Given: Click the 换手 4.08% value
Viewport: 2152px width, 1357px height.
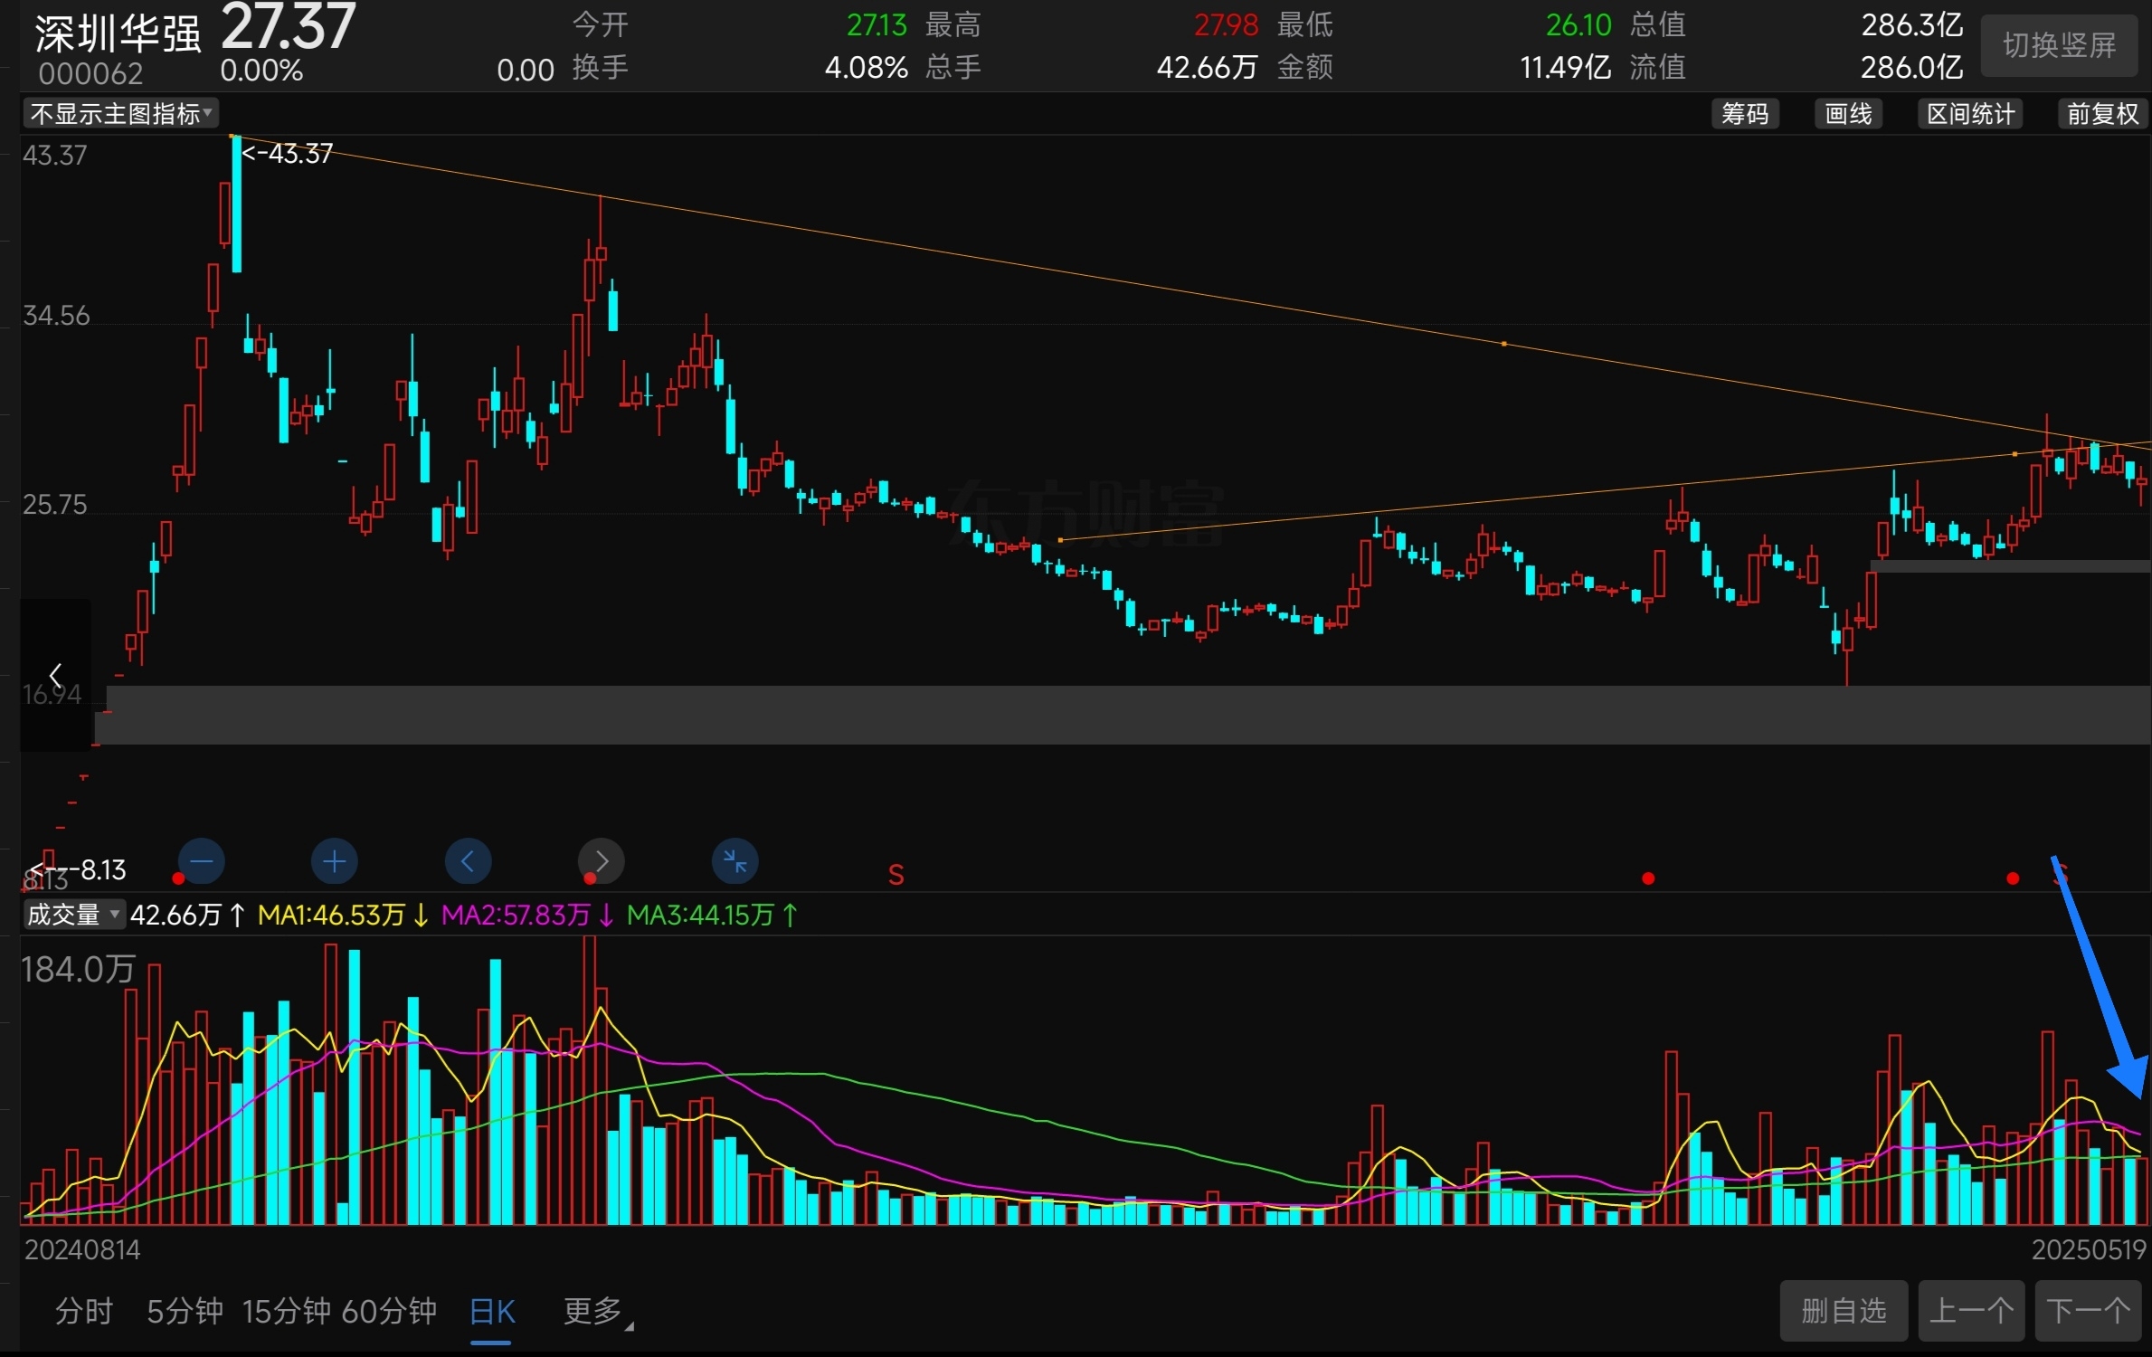Looking at the screenshot, I should [866, 67].
